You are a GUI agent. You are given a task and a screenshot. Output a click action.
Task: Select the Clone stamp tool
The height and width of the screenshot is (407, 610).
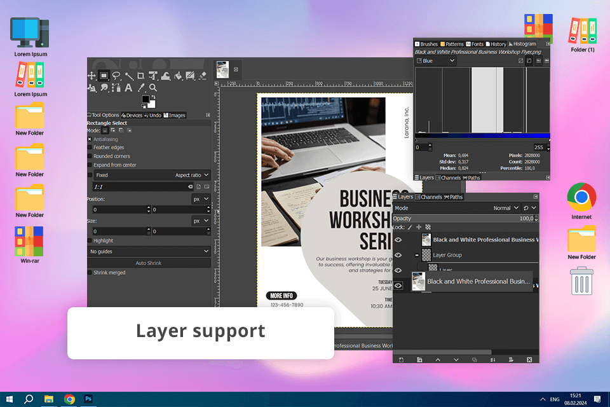point(91,88)
